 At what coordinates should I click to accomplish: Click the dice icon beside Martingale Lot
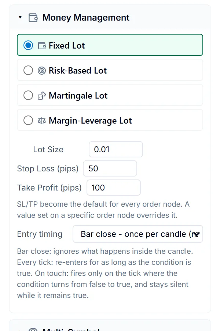pyautogui.click(x=42, y=96)
